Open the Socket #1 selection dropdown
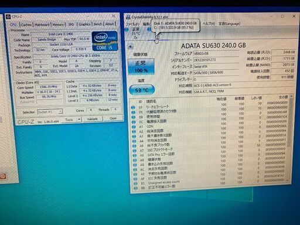 (x=50, y=112)
